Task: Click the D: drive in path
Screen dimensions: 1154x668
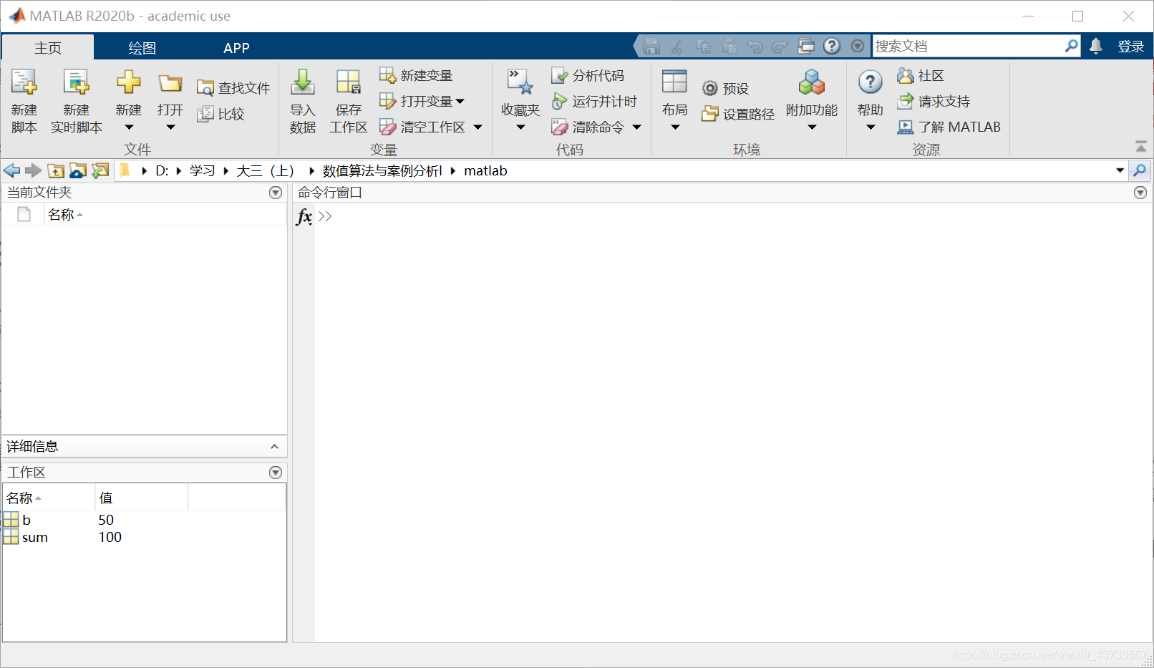Action: [x=162, y=170]
